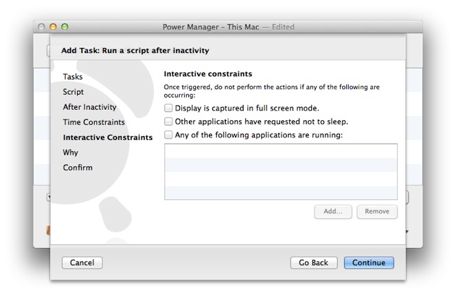
Task: Click the yellow minimize window button
Action: [x=53, y=27]
